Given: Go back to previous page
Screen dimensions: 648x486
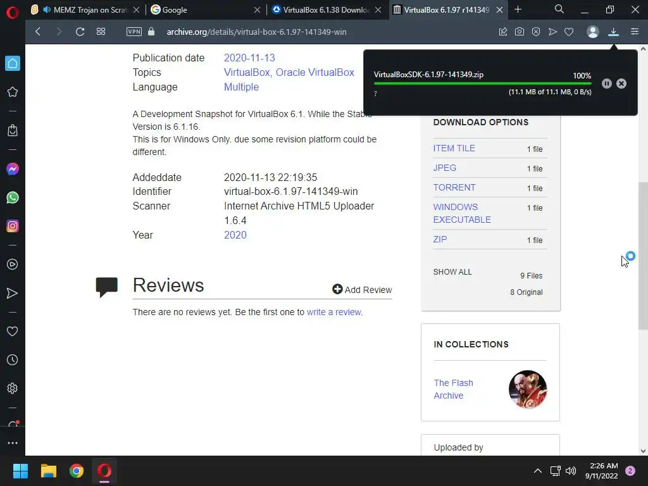Looking at the screenshot, I should pos(37,32).
